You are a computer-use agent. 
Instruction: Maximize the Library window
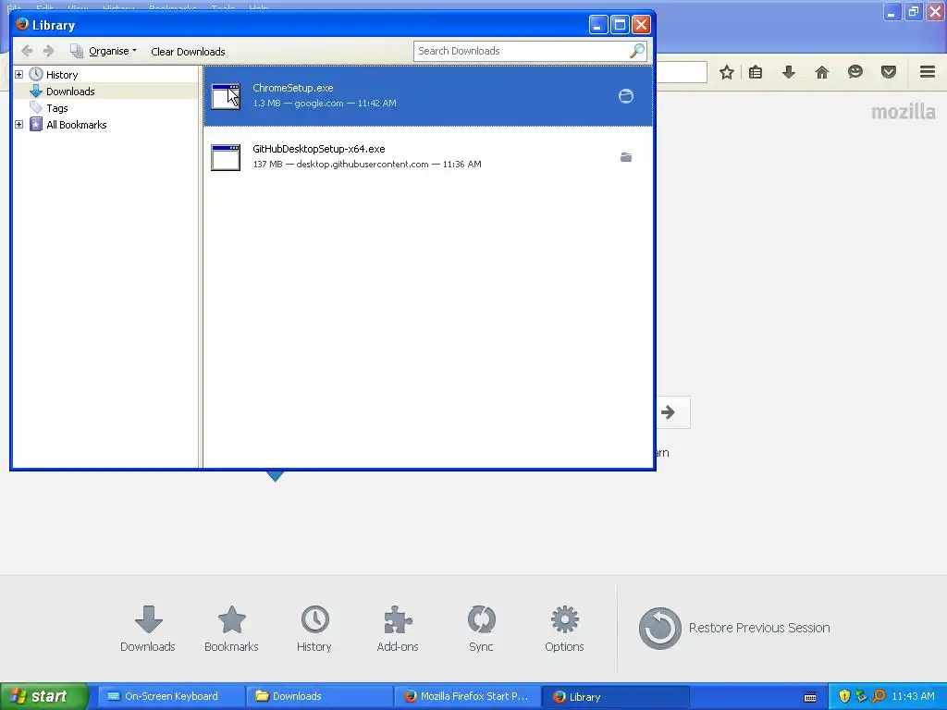click(x=619, y=25)
